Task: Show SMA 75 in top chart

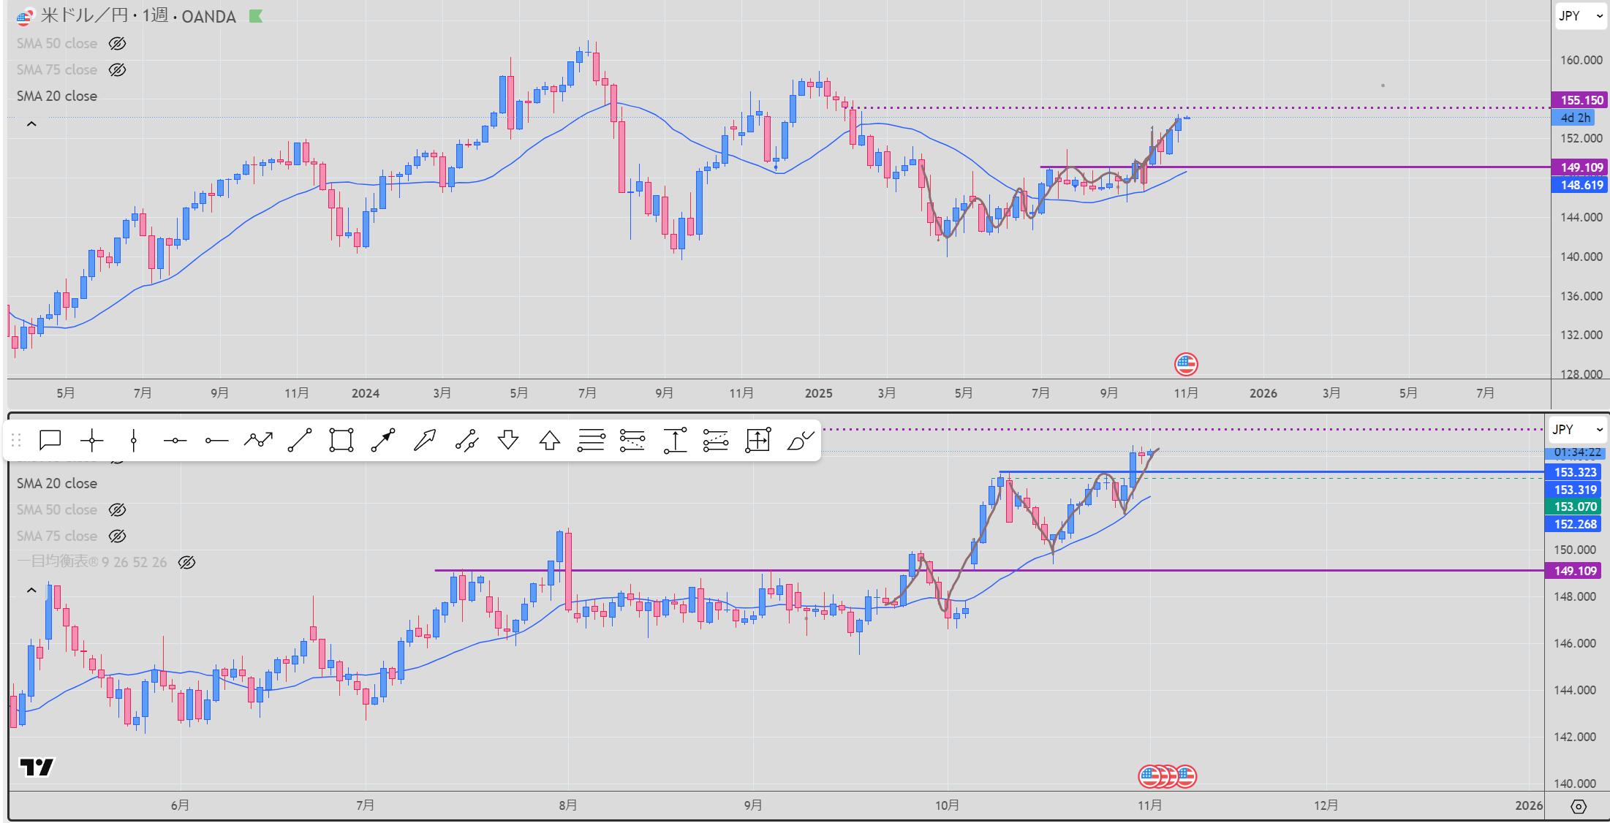Action: tap(117, 70)
